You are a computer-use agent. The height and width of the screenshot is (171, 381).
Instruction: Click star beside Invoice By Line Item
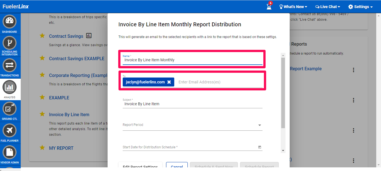point(42,114)
